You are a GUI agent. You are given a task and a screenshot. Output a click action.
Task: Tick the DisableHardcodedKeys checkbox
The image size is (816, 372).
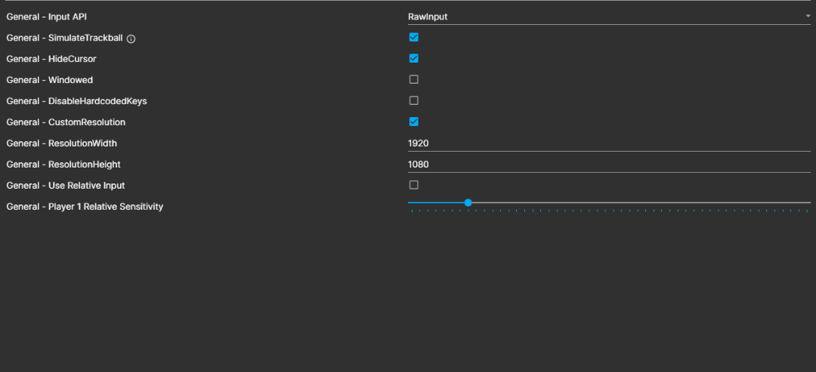pyautogui.click(x=413, y=100)
